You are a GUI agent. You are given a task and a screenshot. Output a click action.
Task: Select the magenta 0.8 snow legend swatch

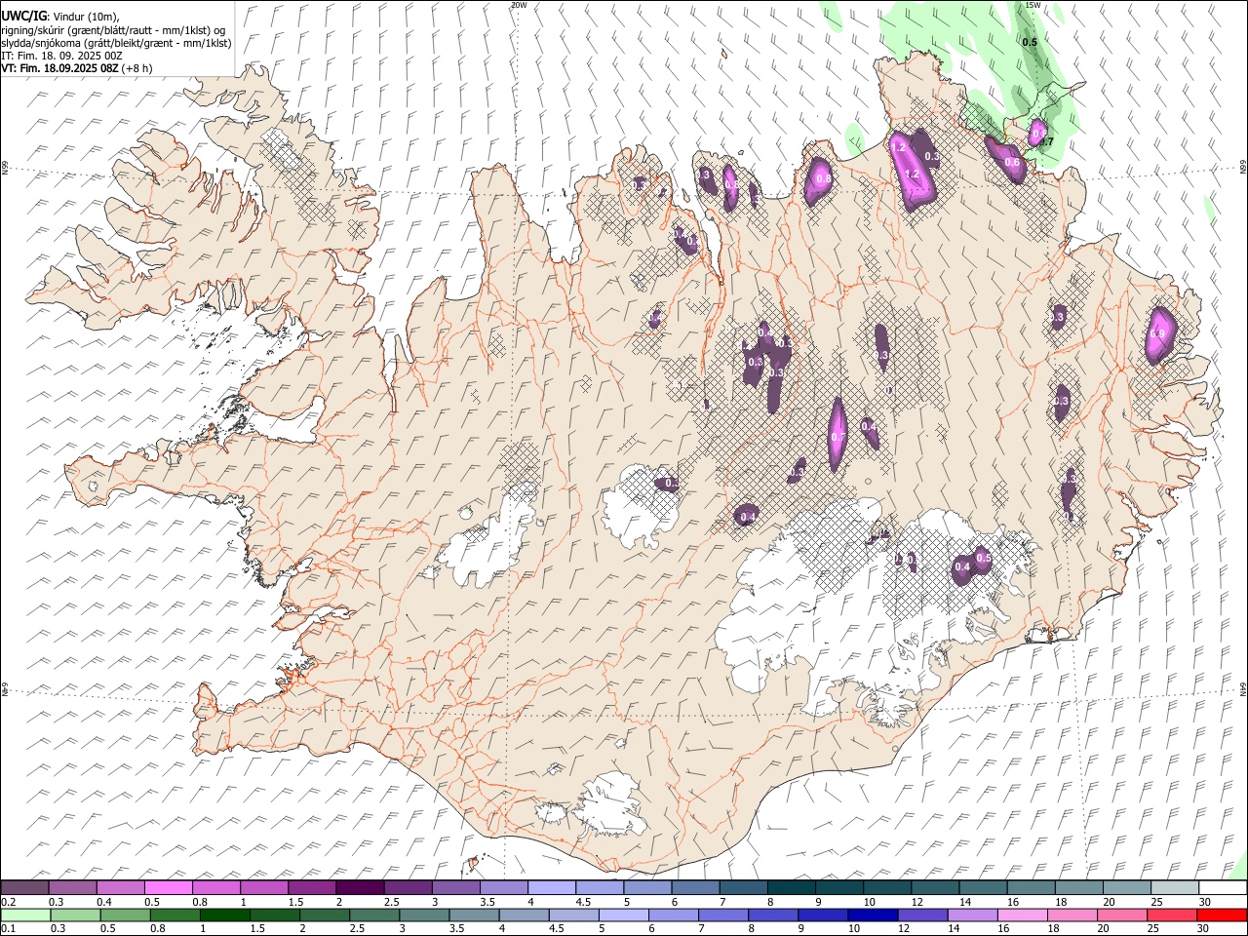click(x=216, y=887)
